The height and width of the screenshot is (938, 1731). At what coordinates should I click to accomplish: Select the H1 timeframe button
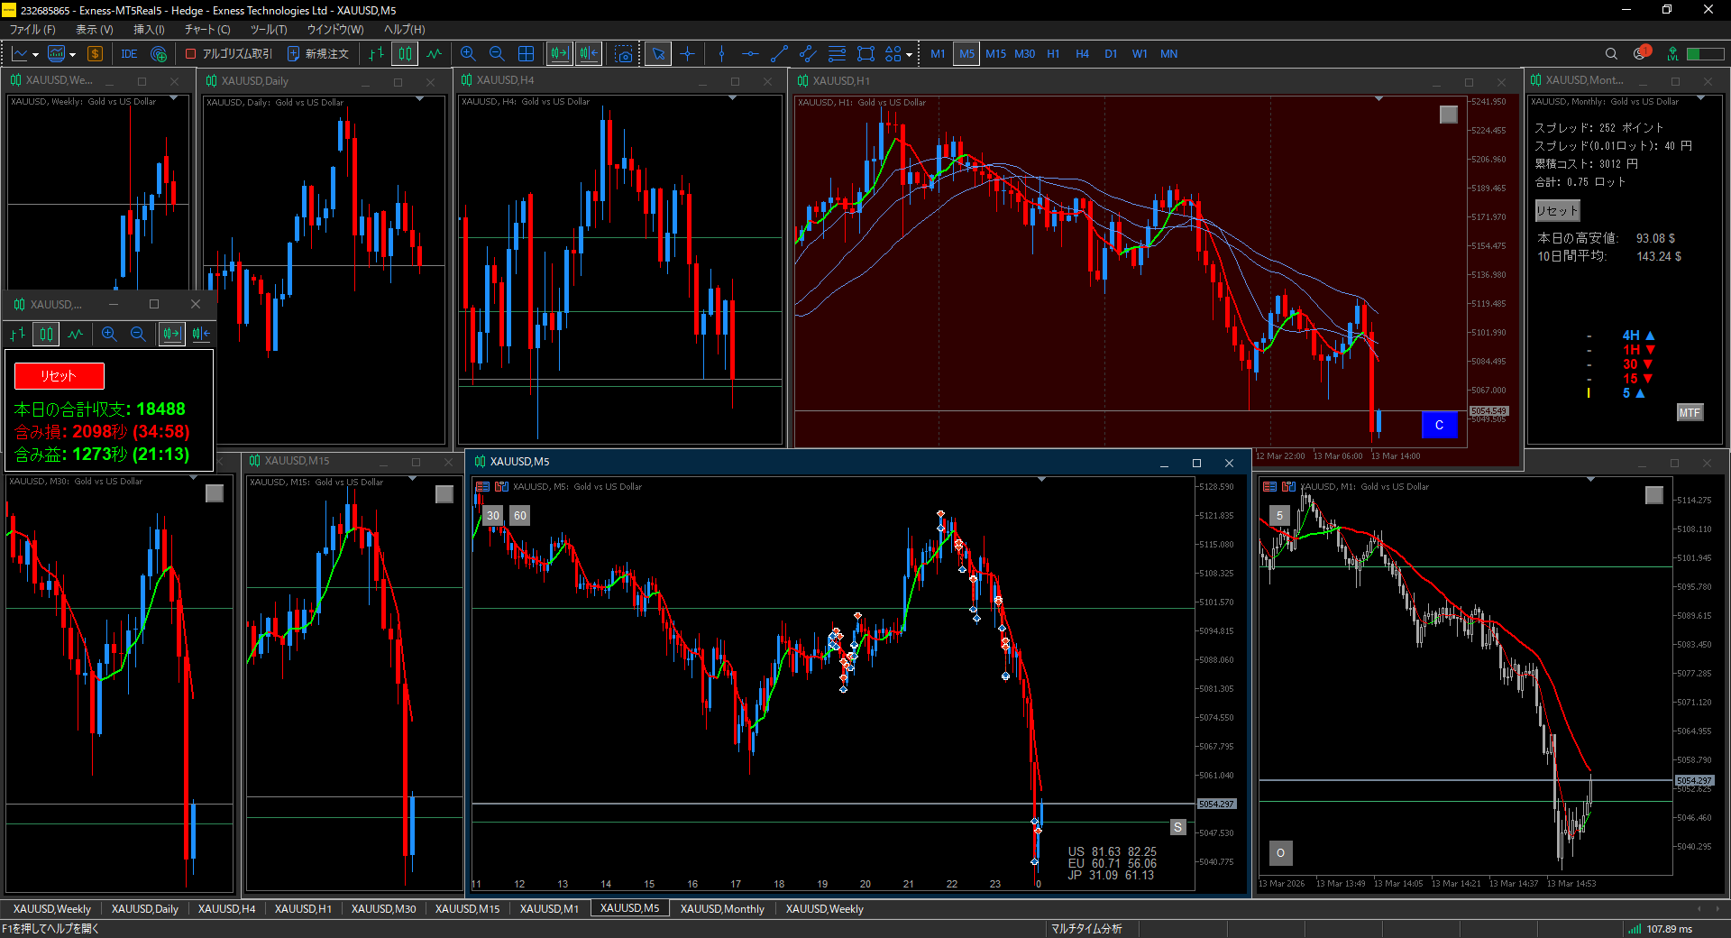(x=1053, y=54)
